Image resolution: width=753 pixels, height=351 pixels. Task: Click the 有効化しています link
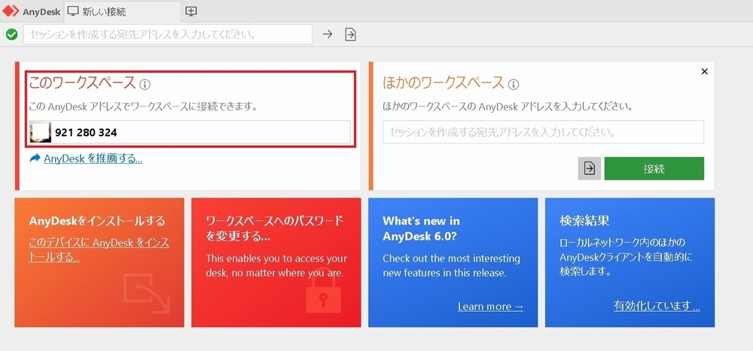(x=657, y=306)
